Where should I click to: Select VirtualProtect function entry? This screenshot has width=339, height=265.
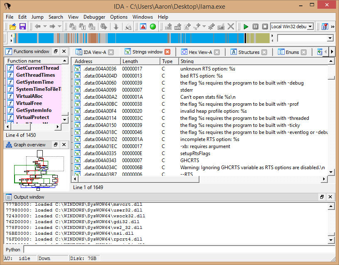pyautogui.click(x=33, y=117)
